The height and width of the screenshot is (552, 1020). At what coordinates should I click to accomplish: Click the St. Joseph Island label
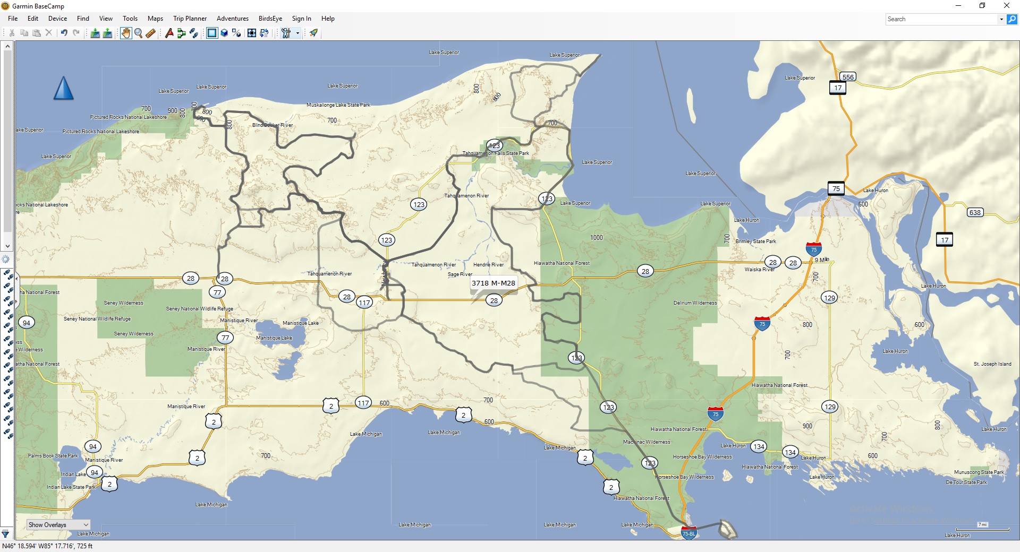992,364
